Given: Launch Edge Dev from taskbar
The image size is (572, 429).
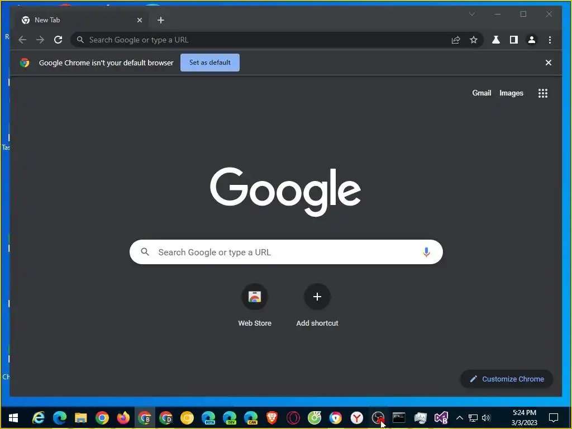Looking at the screenshot, I should point(230,418).
